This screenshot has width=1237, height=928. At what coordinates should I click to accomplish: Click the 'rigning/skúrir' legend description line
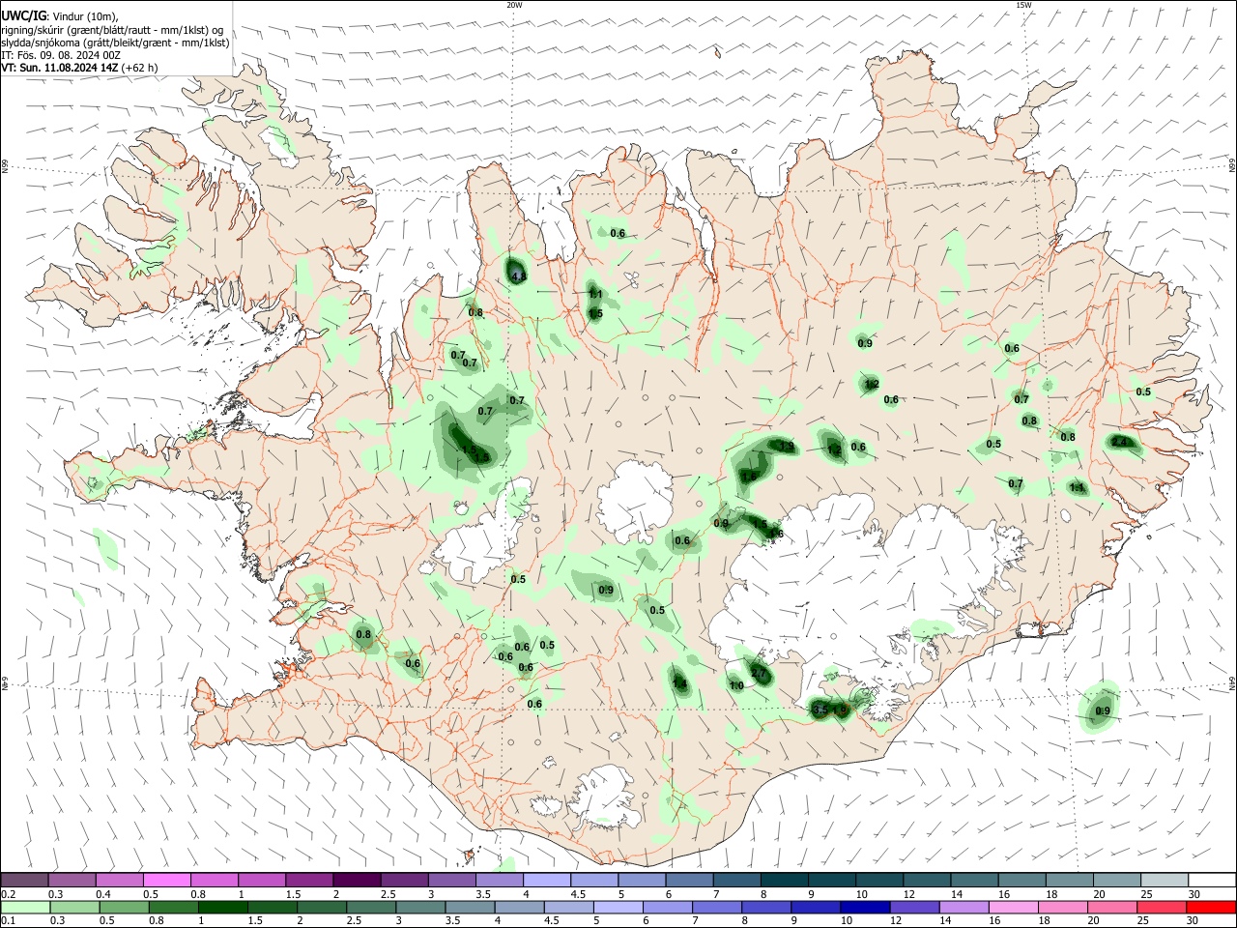pyautogui.click(x=112, y=30)
